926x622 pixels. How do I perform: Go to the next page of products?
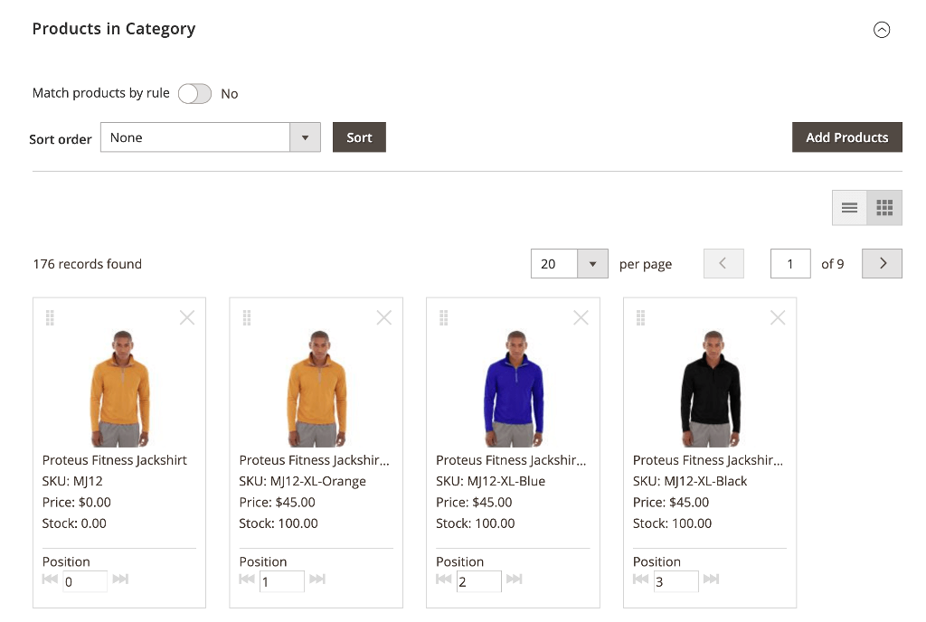[x=881, y=263]
